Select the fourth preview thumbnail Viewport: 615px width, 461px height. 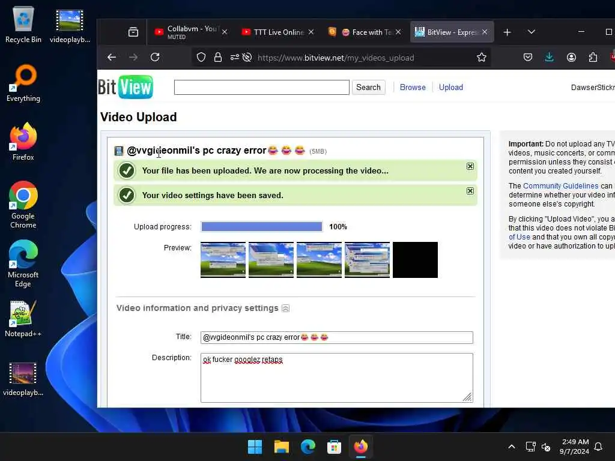(x=367, y=260)
